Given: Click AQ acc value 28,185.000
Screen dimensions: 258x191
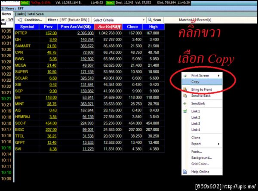Looking at the screenshot, I should point(112,110).
